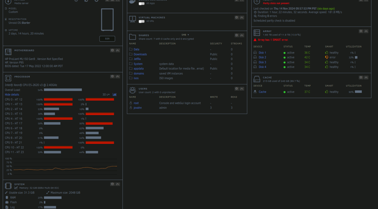Click the Virtual Machines monitors icon

132,19
